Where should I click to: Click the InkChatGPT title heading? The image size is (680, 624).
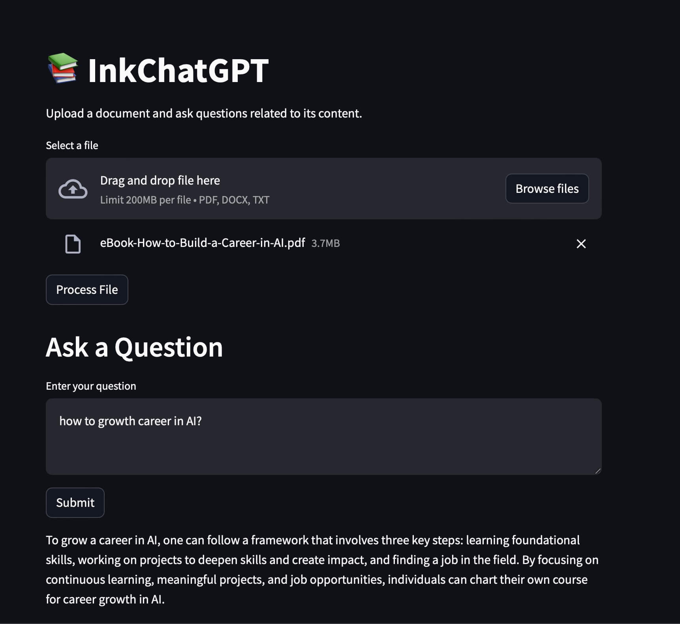(178, 70)
